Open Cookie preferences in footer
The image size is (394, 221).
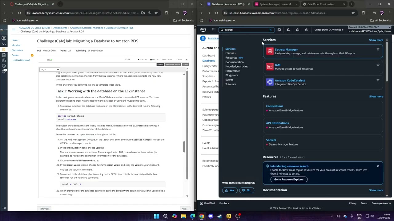click(x=381, y=203)
